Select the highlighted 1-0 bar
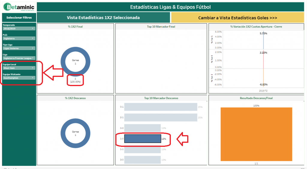Screen dimensions: 307x169 pyautogui.click(x=142, y=139)
